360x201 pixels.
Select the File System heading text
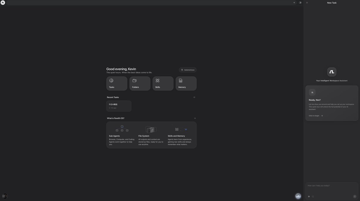(x=144, y=136)
